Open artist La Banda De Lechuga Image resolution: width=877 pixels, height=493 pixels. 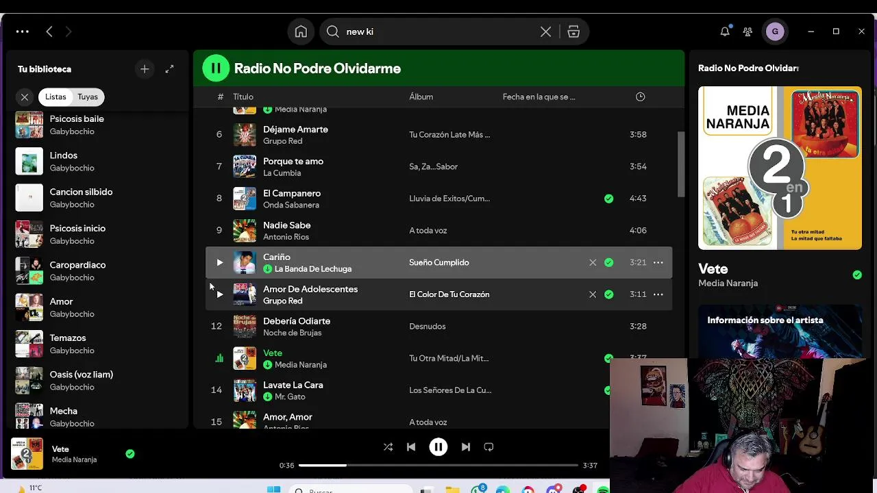312,269
